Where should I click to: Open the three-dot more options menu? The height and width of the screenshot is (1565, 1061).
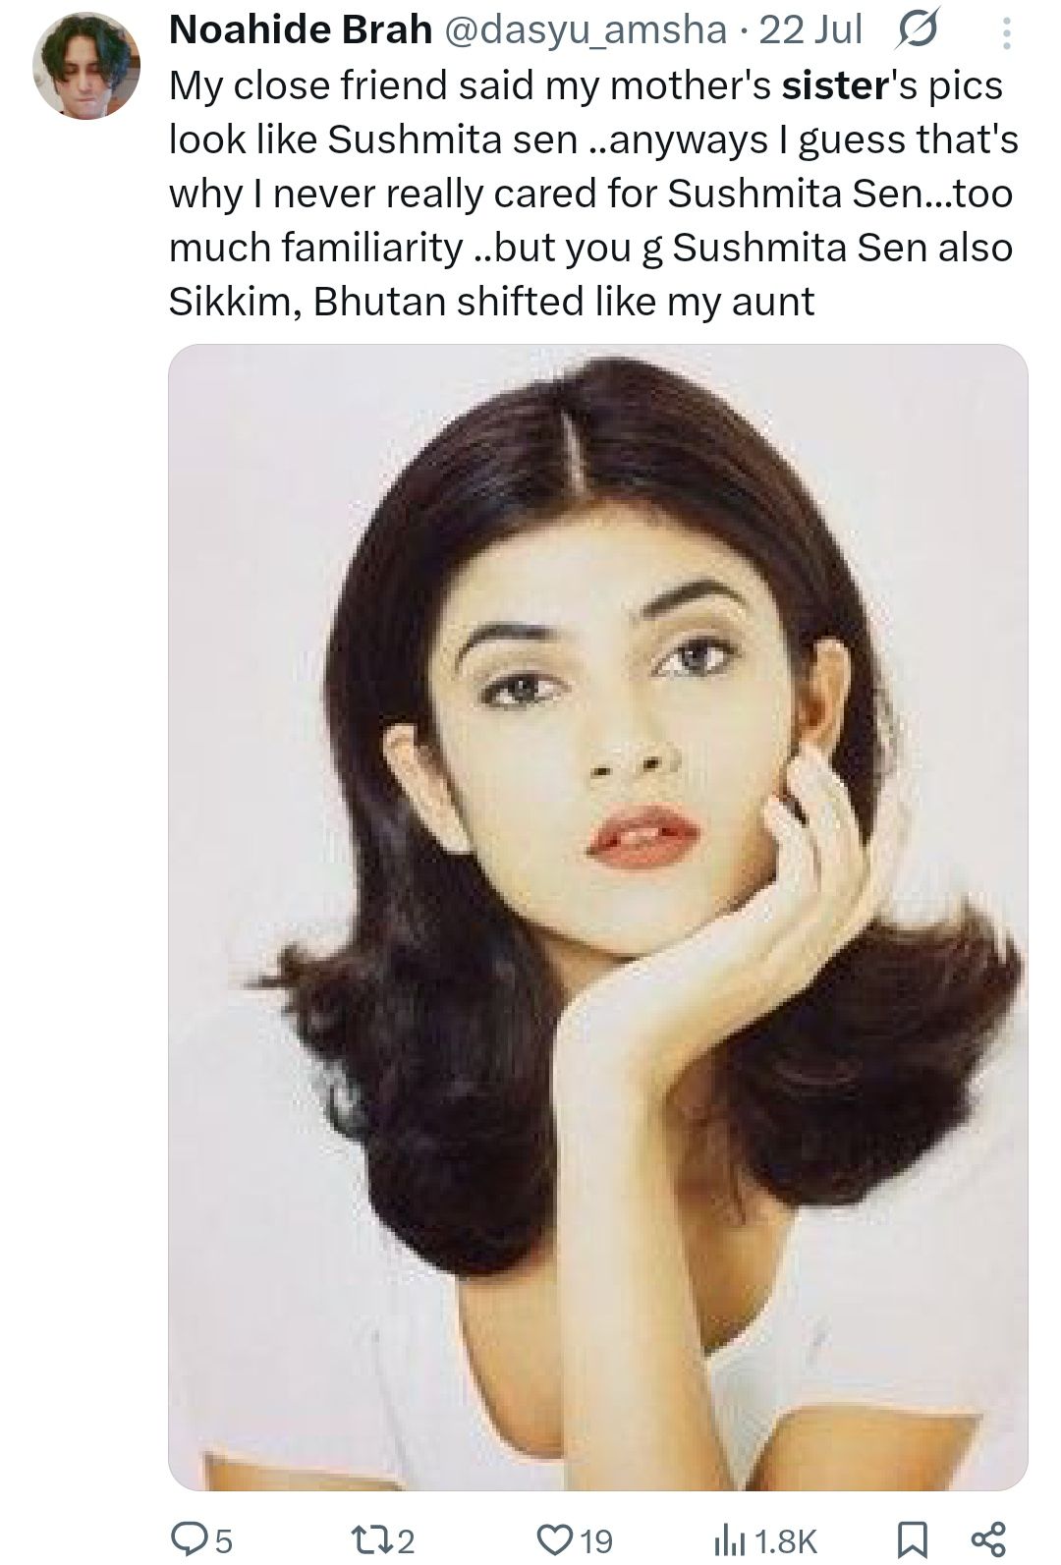click(x=1005, y=35)
